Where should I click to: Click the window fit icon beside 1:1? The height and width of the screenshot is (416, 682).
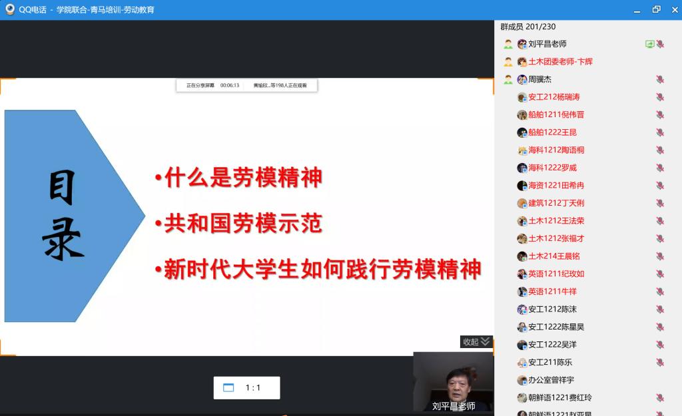(228, 387)
